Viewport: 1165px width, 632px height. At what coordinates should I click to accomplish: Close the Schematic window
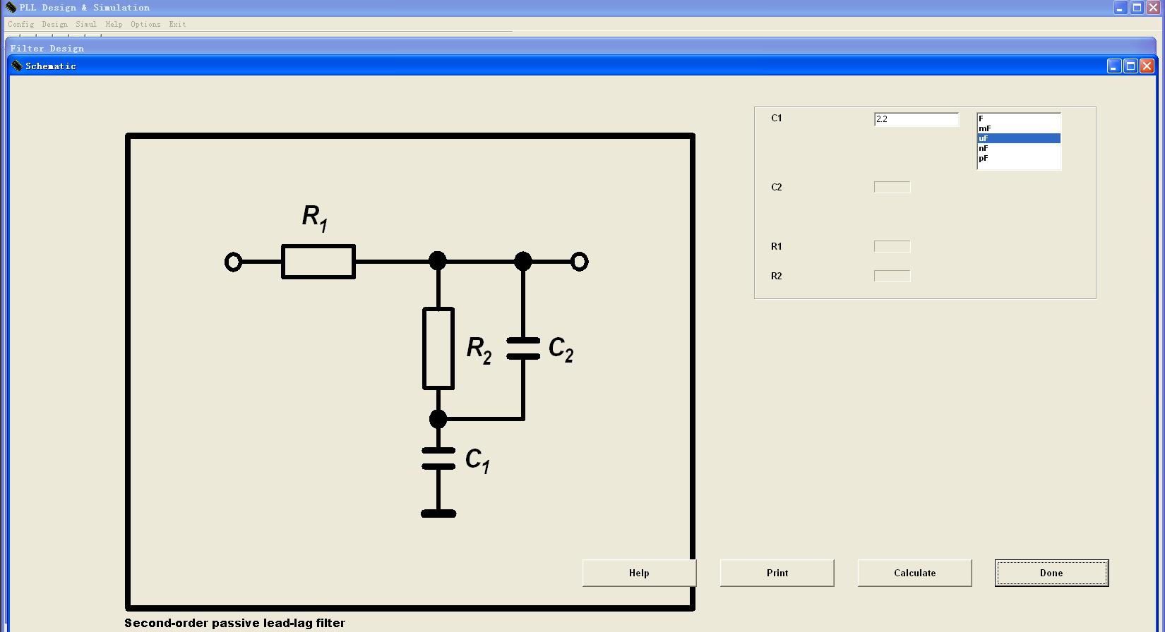pyautogui.click(x=1147, y=66)
